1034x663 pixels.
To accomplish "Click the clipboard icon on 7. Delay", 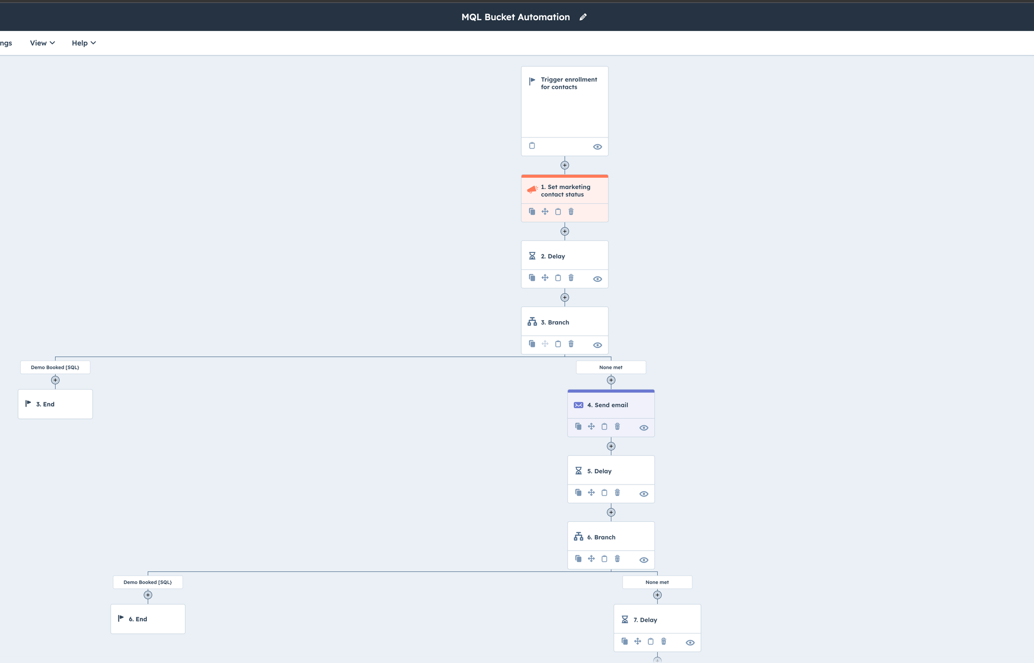I will (650, 641).
